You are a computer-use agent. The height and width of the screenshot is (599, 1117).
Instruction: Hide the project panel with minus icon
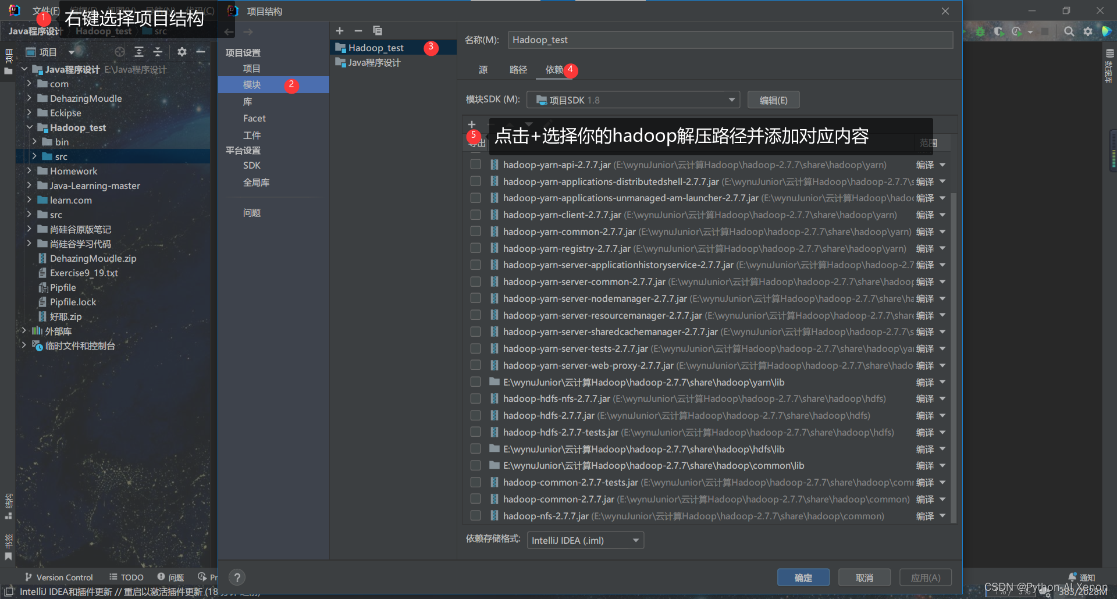(201, 52)
